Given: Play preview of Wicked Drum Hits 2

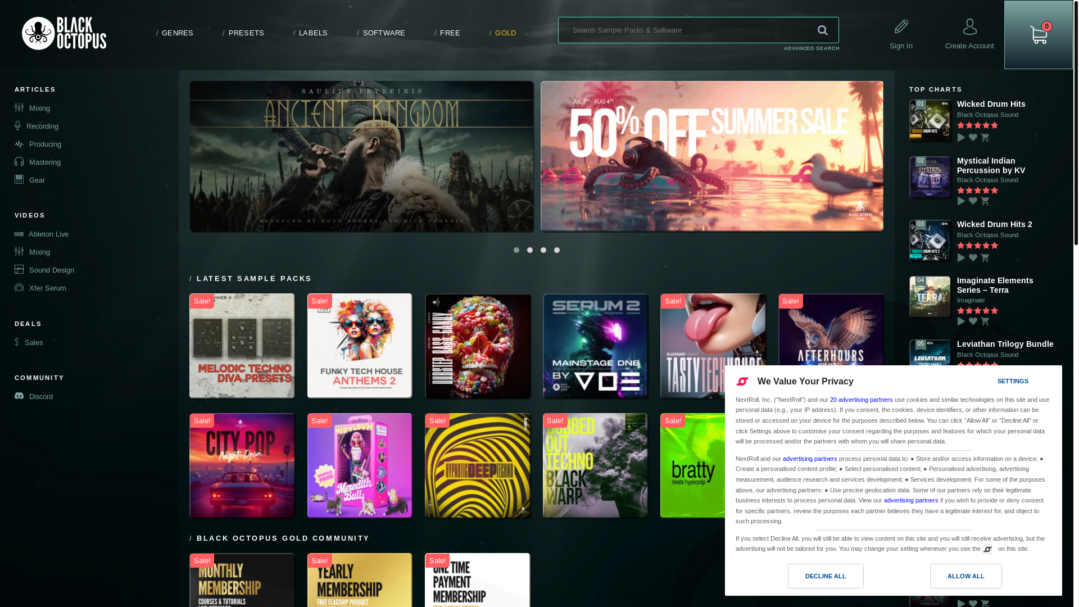Looking at the screenshot, I should pos(961,258).
